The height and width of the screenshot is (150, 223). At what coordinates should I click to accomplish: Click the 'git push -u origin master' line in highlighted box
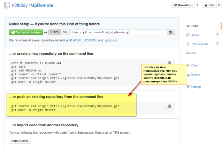[33, 110]
